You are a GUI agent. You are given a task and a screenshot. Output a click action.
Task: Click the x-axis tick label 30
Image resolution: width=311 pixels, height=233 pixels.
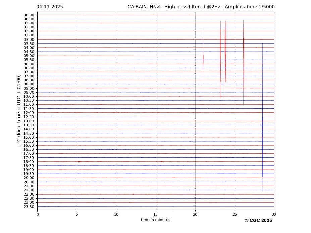[274, 214]
